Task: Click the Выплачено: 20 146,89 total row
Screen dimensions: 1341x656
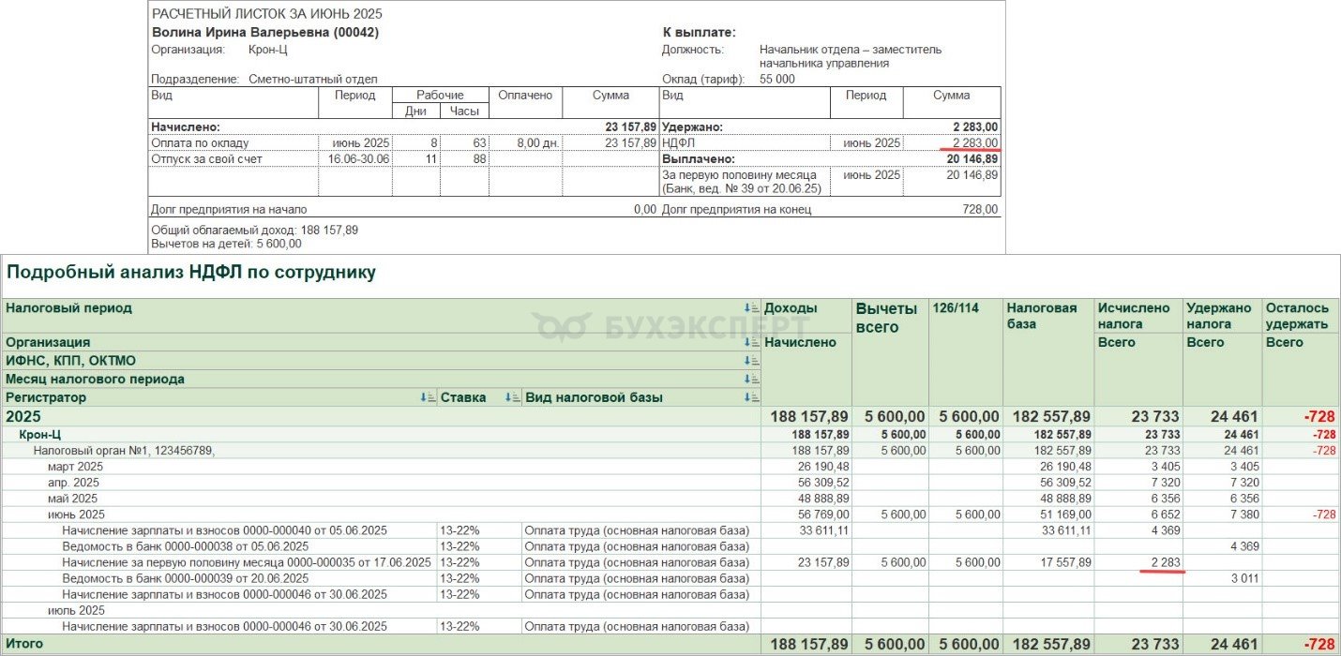Action: 831,159
